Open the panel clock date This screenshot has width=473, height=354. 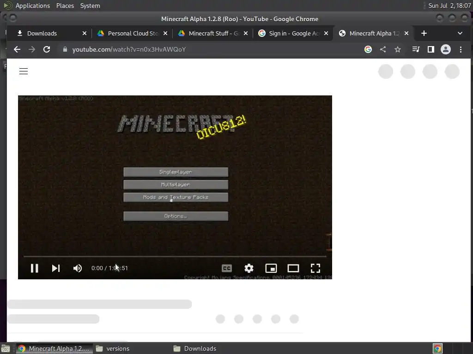(x=449, y=6)
